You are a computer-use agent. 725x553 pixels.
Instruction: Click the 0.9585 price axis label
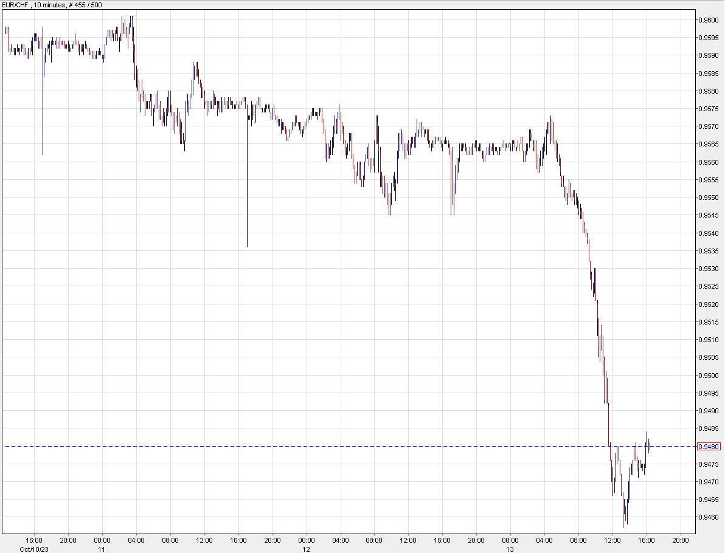pos(709,74)
